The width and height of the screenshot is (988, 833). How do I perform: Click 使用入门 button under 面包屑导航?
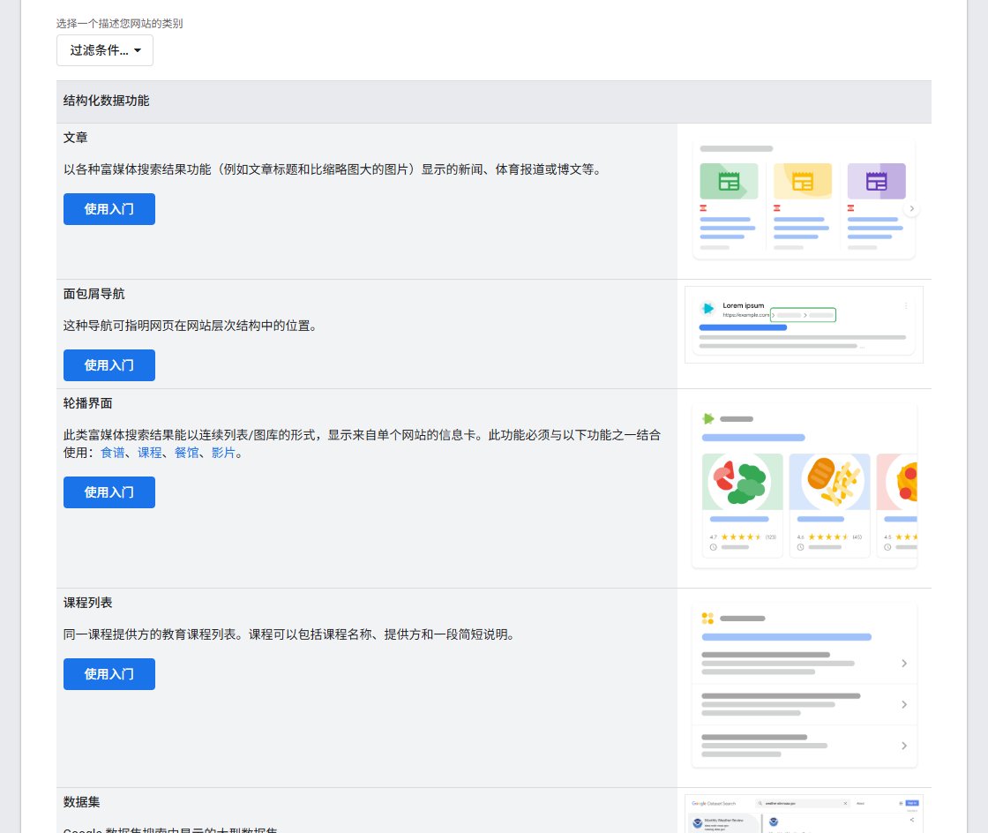[109, 365]
